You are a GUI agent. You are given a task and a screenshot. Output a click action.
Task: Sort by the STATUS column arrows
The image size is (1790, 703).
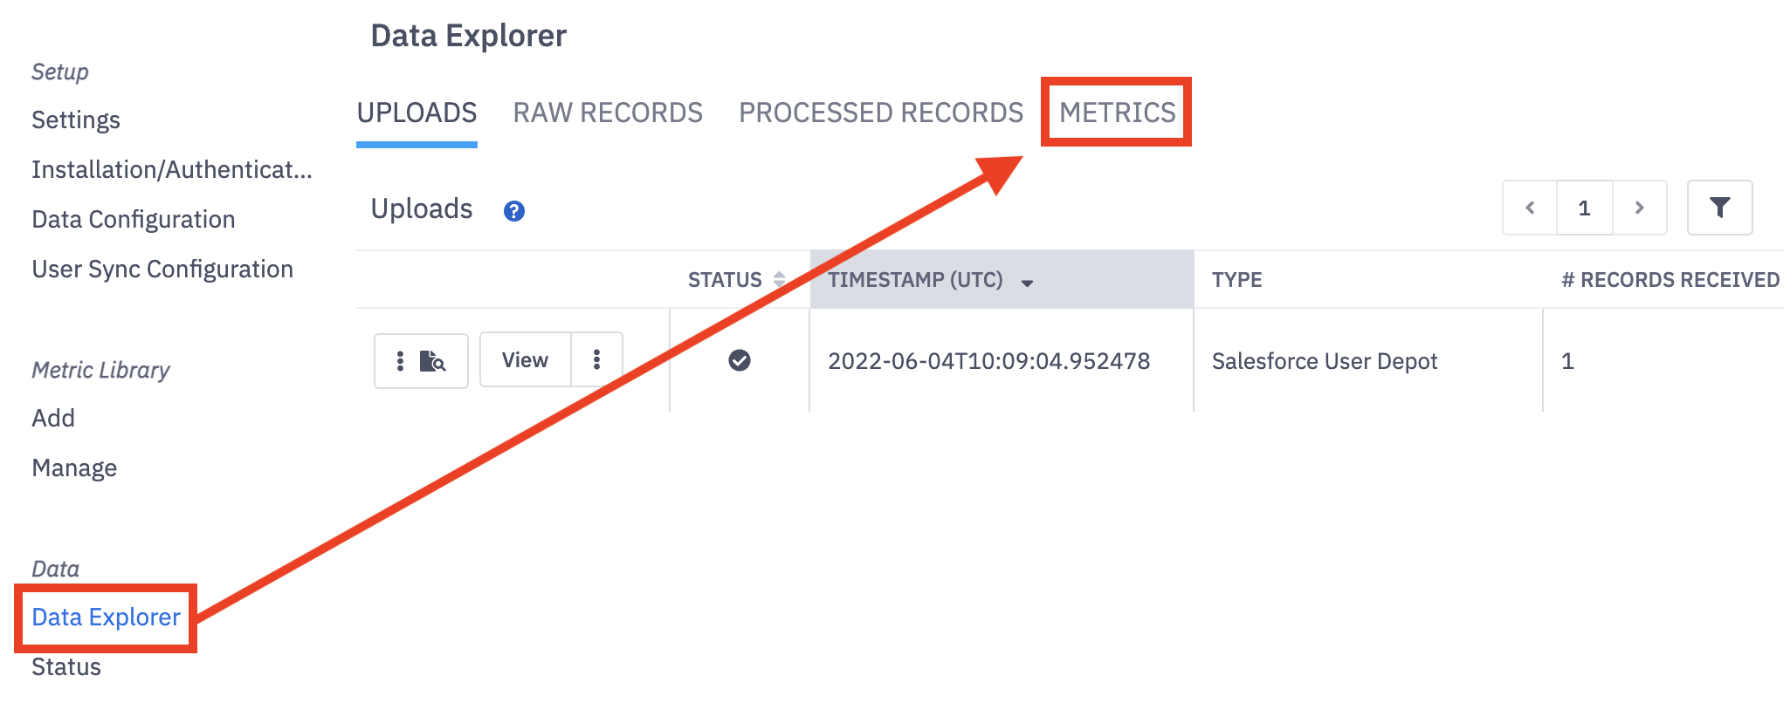coord(779,279)
